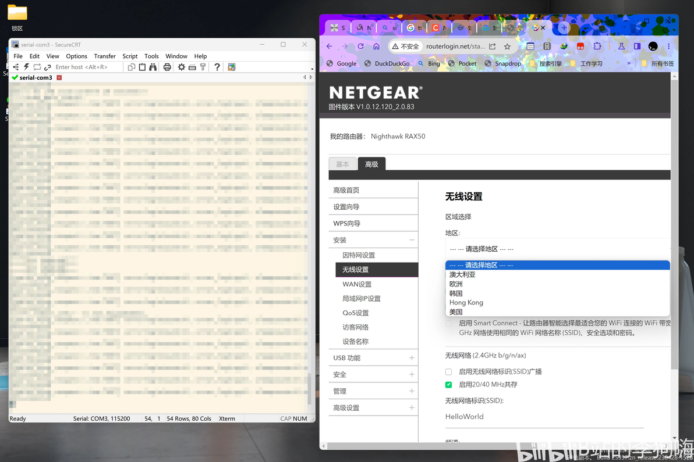
Task: Click the Copy icon in SecureCRT toolbar
Action: [x=132, y=67]
